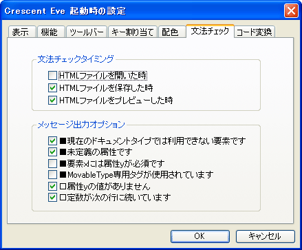Toggle HTMLファイルをプレビューした時 checkbox

tap(52, 101)
